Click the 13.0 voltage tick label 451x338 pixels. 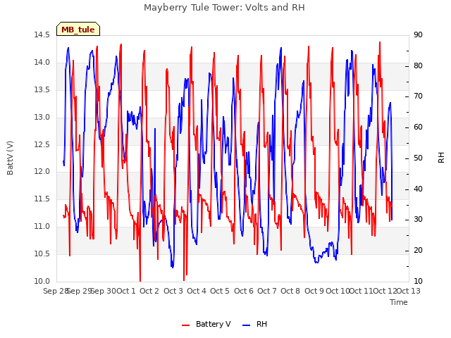(x=42, y=118)
